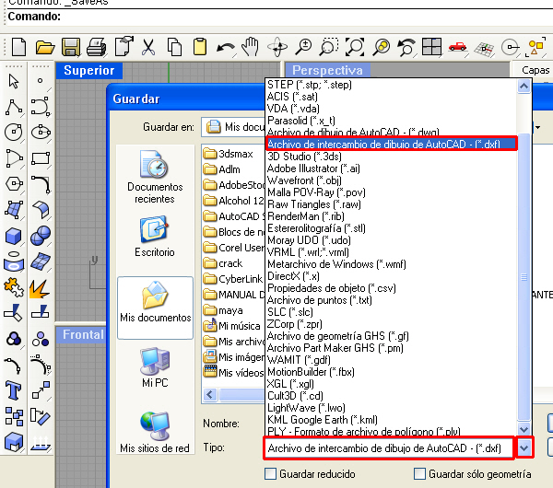Image resolution: width=553 pixels, height=488 pixels.
Task: Toggle Guardar reducido checkbox
Action: click(x=270, y=474)
